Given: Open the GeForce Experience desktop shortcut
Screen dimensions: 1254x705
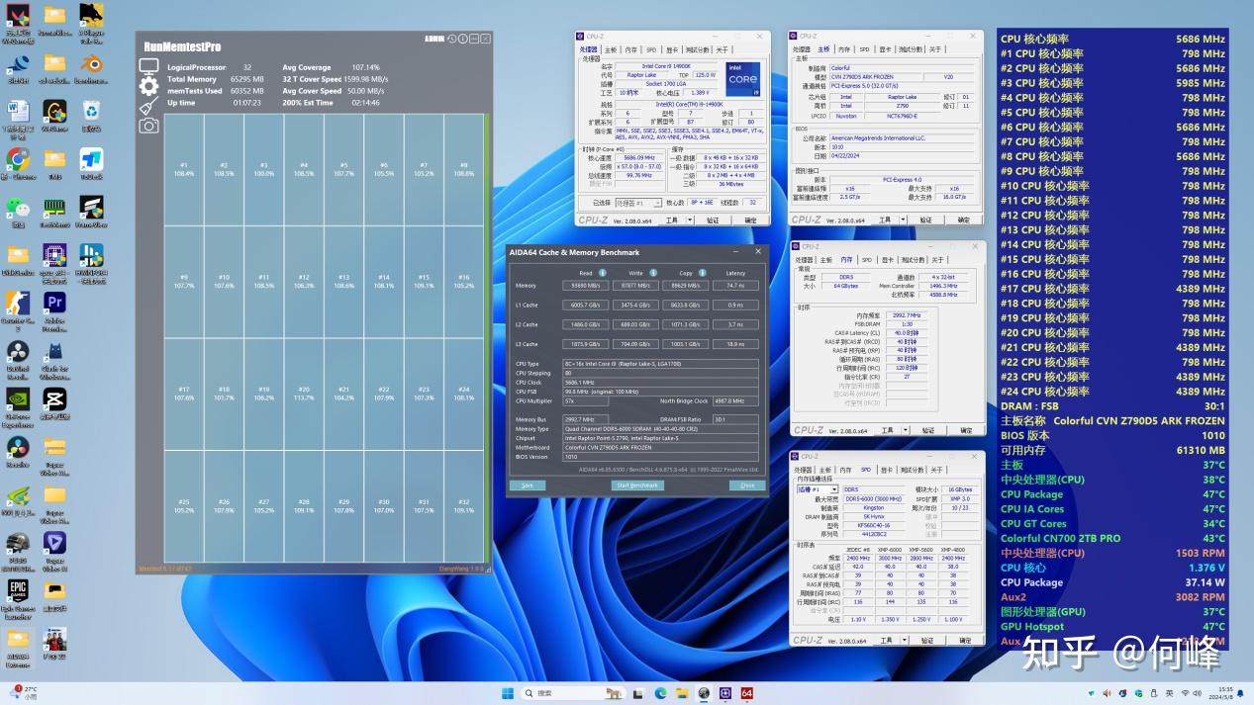Looking at the screenshot, I should pos(18,405).
